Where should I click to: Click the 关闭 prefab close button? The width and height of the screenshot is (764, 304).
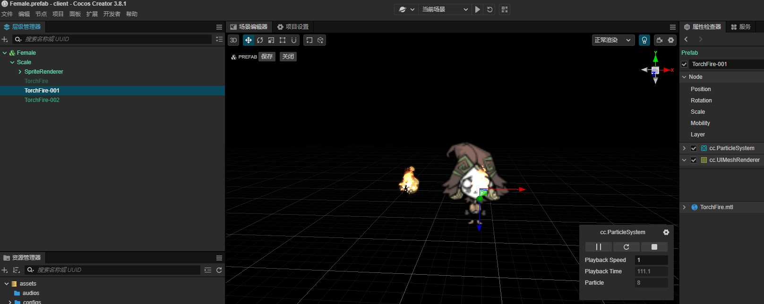point(288,57)
